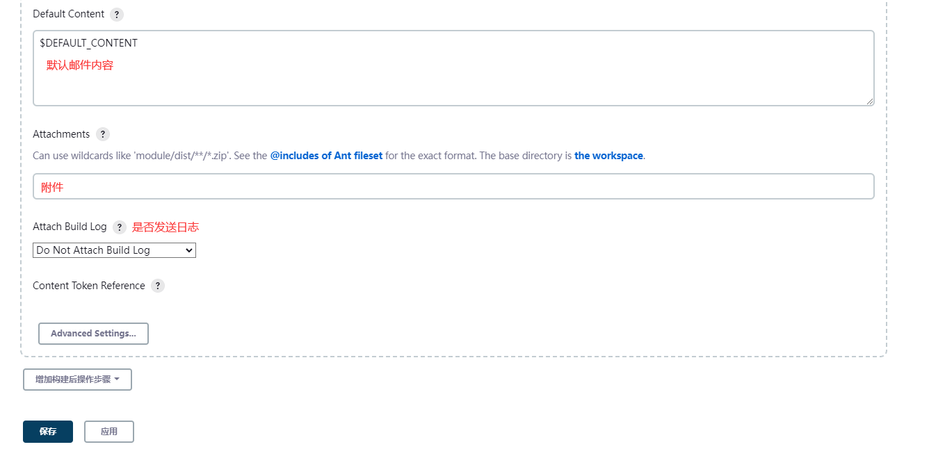Open the '@includes of Ant fileset' link
929x456 pixels.
pyautogui.click(x=326, y=156)
